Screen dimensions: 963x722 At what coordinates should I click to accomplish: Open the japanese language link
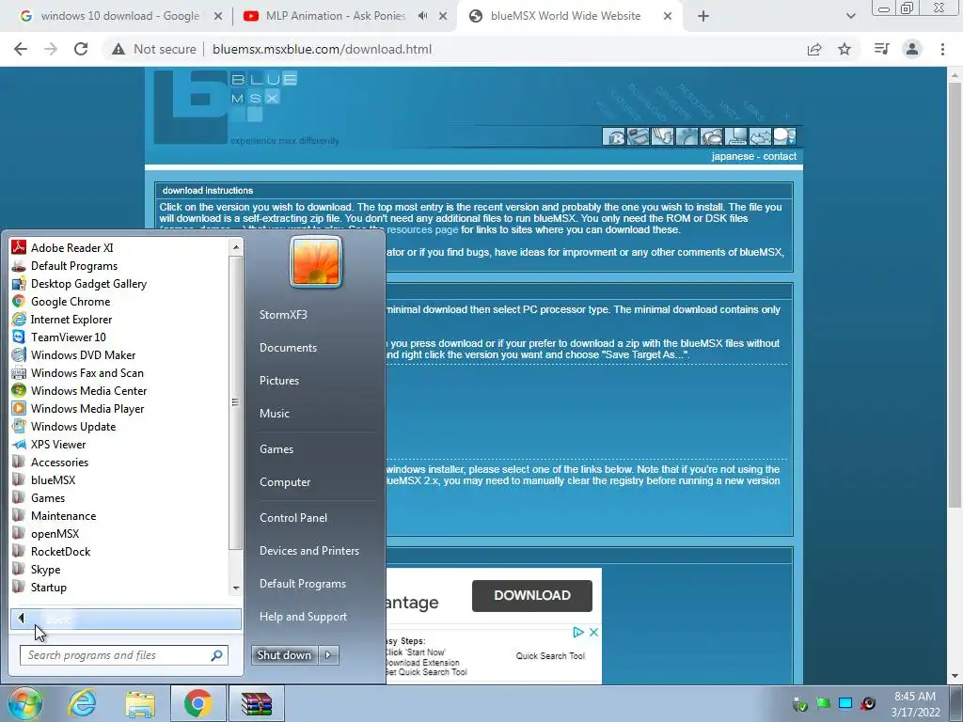coord(733,157)
